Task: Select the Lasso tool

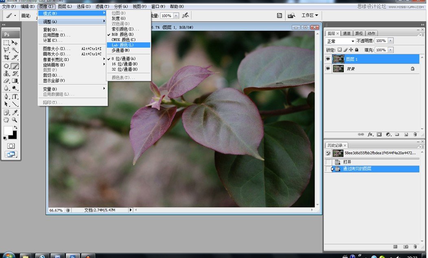Action: click(x=6, y=50)
